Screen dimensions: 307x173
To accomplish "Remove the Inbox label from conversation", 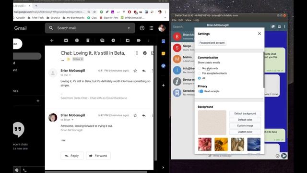I will click(x=82, y=59).
